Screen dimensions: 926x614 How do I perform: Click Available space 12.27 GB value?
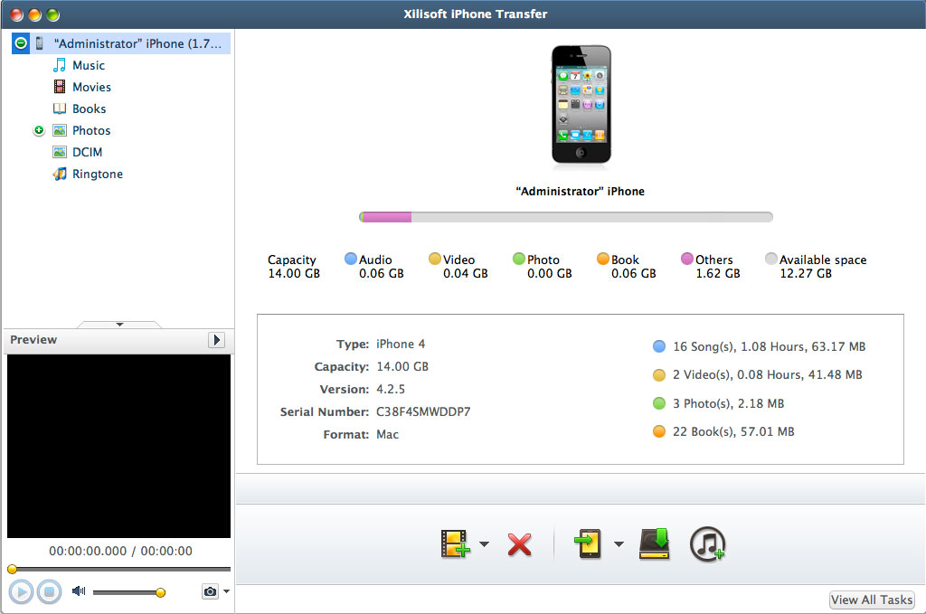(x=806, y=273)
